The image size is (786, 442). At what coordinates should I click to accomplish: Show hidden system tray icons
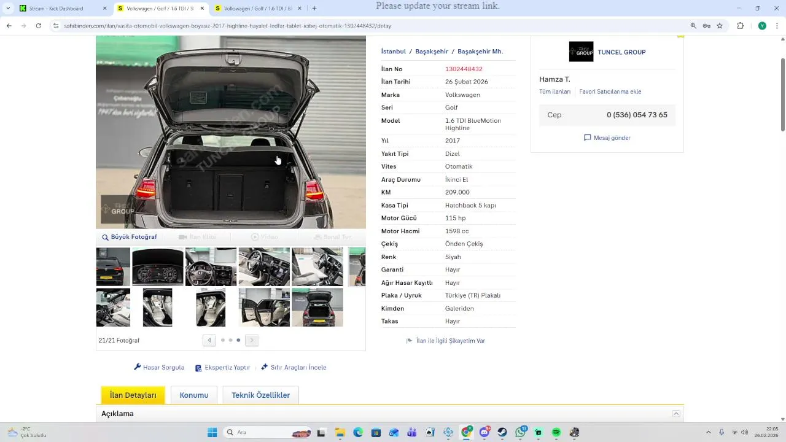click(709, 433)
